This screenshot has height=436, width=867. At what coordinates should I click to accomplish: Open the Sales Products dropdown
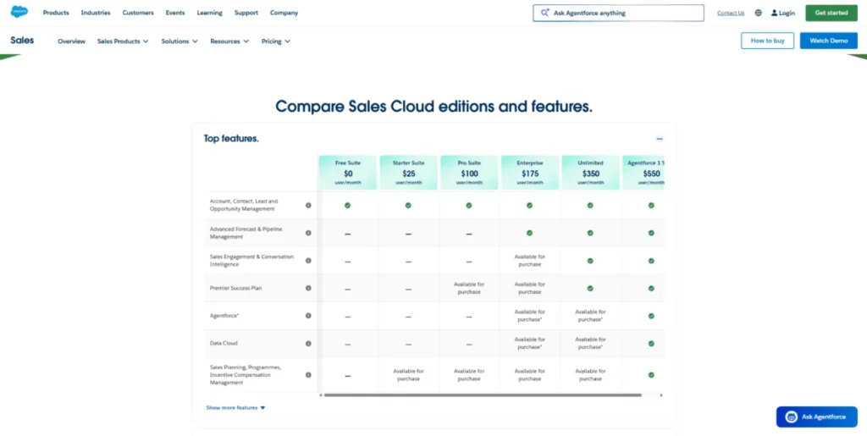click(x=123, y=41)
